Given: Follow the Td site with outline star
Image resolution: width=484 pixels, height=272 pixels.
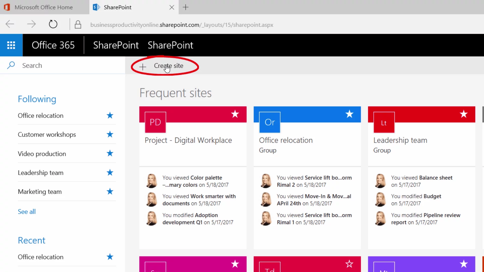Looking at the screenshot, I should tap(349, 264).
